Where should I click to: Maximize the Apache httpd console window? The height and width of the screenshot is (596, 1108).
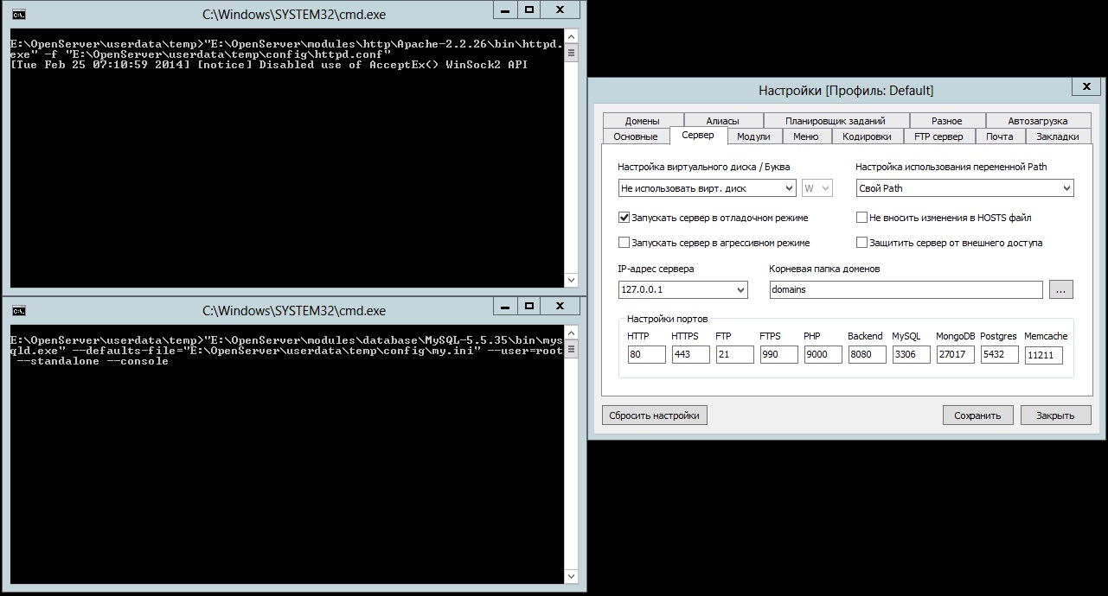(529, 10)
